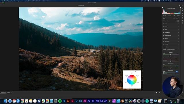
Task: Open Media Encoder from the Dock
Action: pos(97,101)
